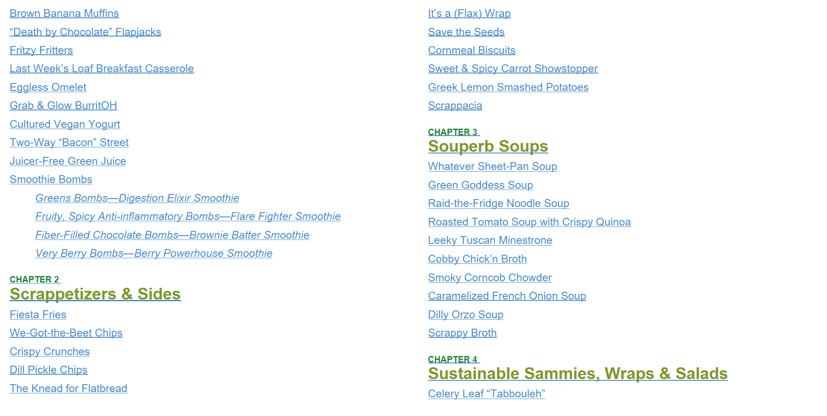Select the Cultured Vegan Yogurt link

click(x=65, y=124)
